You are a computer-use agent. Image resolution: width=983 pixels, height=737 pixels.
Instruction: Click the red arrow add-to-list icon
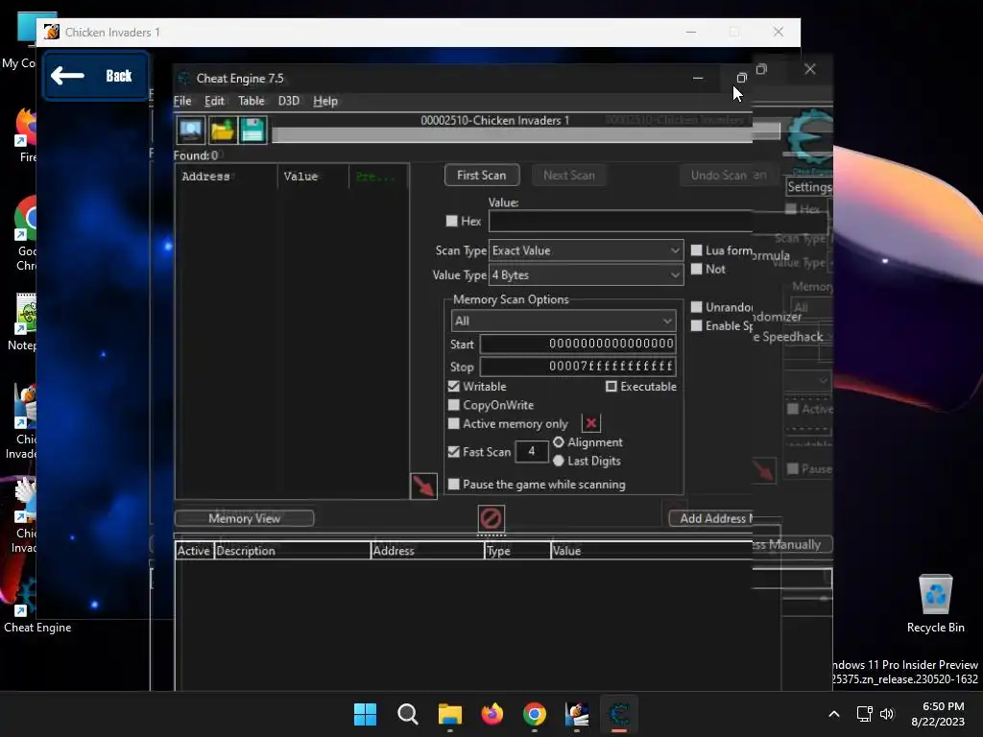tap(423, 487)
